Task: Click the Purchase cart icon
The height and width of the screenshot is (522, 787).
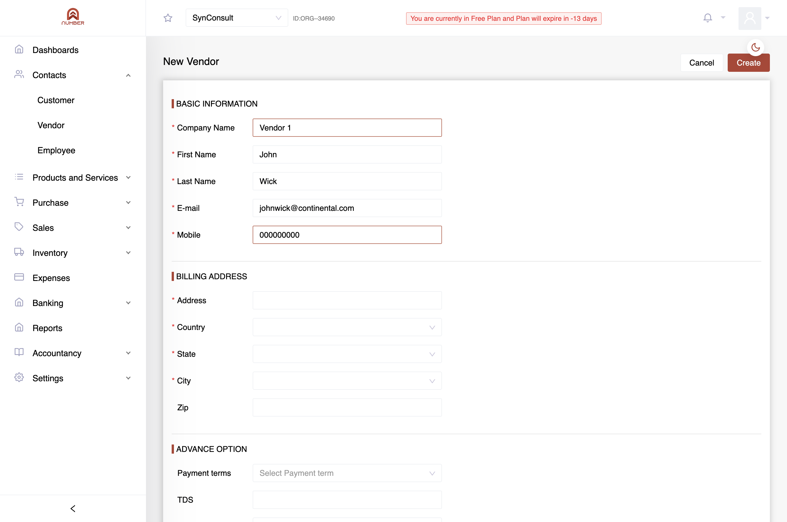Action: coord(19,202)
